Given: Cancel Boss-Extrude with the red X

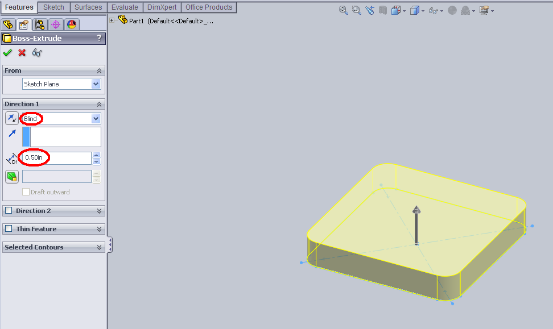Looking at the screenshot, I should [22, 53].
